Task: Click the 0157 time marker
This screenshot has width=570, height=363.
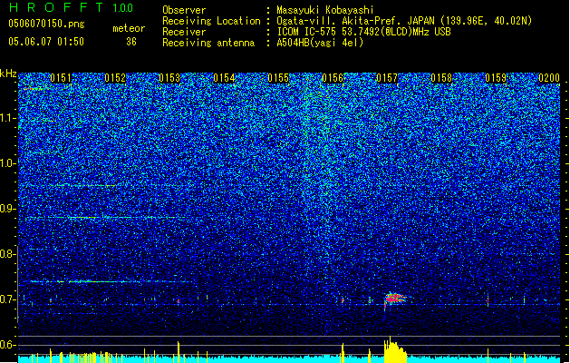Action: click(387, 78)
